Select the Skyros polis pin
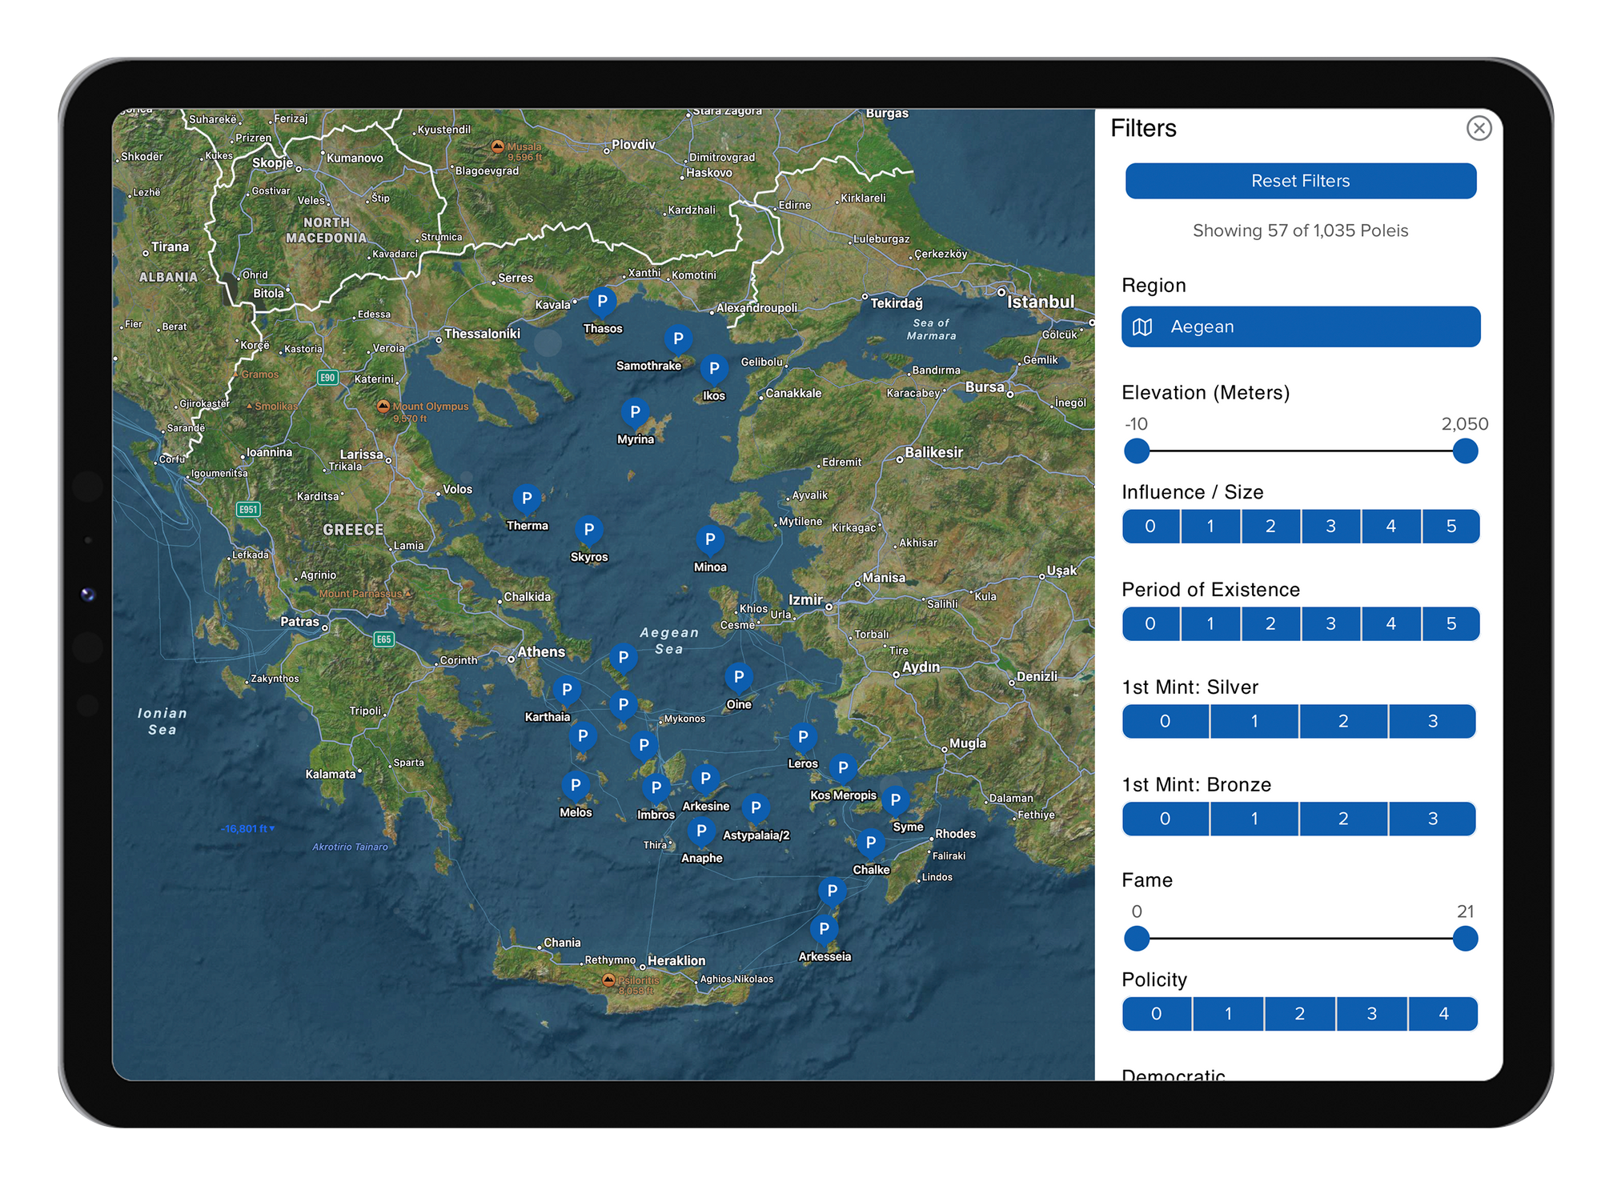1601x1182 pixels. click(589, 531)
